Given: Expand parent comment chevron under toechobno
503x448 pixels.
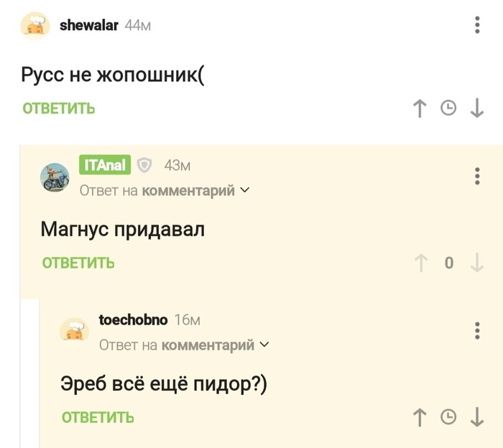Looking at the screenshot, I should 264,345.
